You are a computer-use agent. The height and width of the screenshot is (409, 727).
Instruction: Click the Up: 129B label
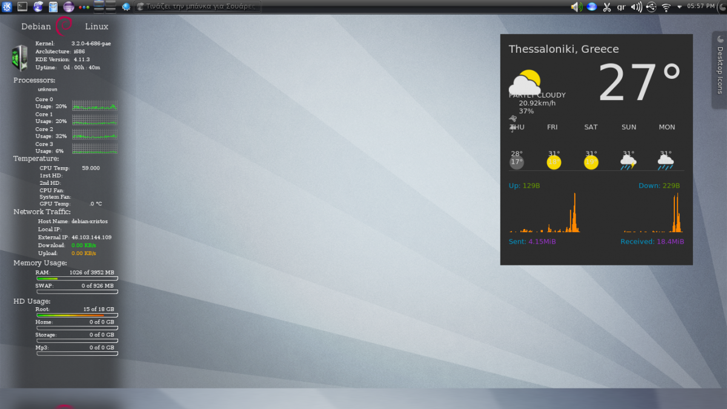(524, 185)
